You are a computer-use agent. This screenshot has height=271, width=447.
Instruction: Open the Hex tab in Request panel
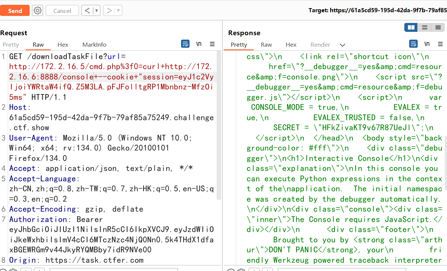(63, 44)
